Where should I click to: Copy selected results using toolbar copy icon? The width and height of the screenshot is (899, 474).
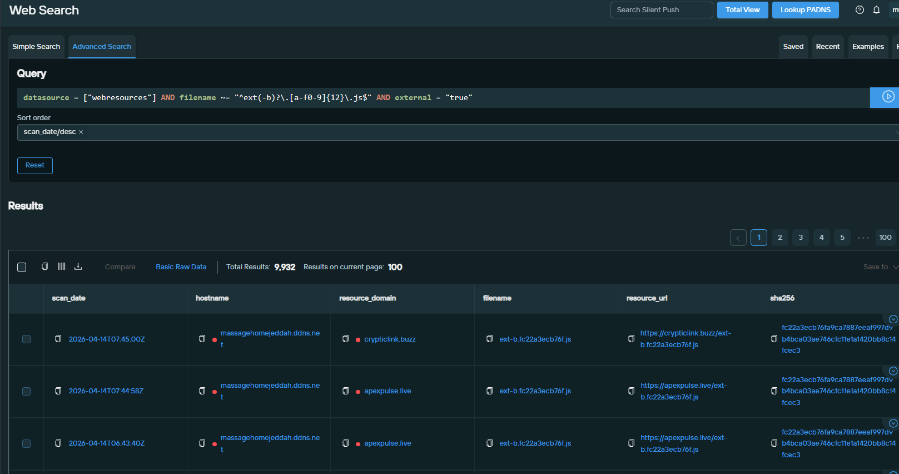pos(44,266)
